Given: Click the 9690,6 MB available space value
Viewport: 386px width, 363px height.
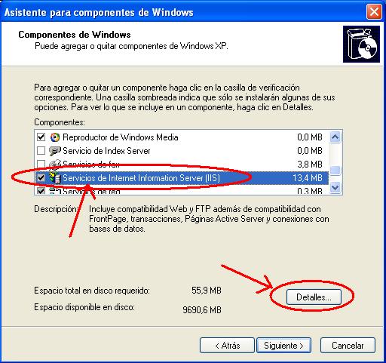Looking at the screenshot, I should click(202, 309).
